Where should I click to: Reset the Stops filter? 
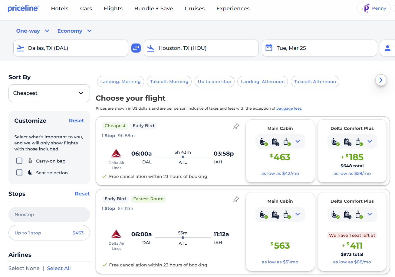pyautogui.click(x=82, y=194)
